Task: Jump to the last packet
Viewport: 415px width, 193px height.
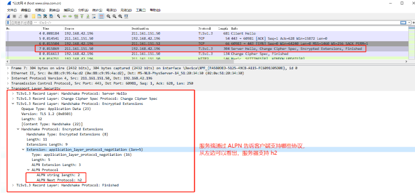Action: (88, 16)
